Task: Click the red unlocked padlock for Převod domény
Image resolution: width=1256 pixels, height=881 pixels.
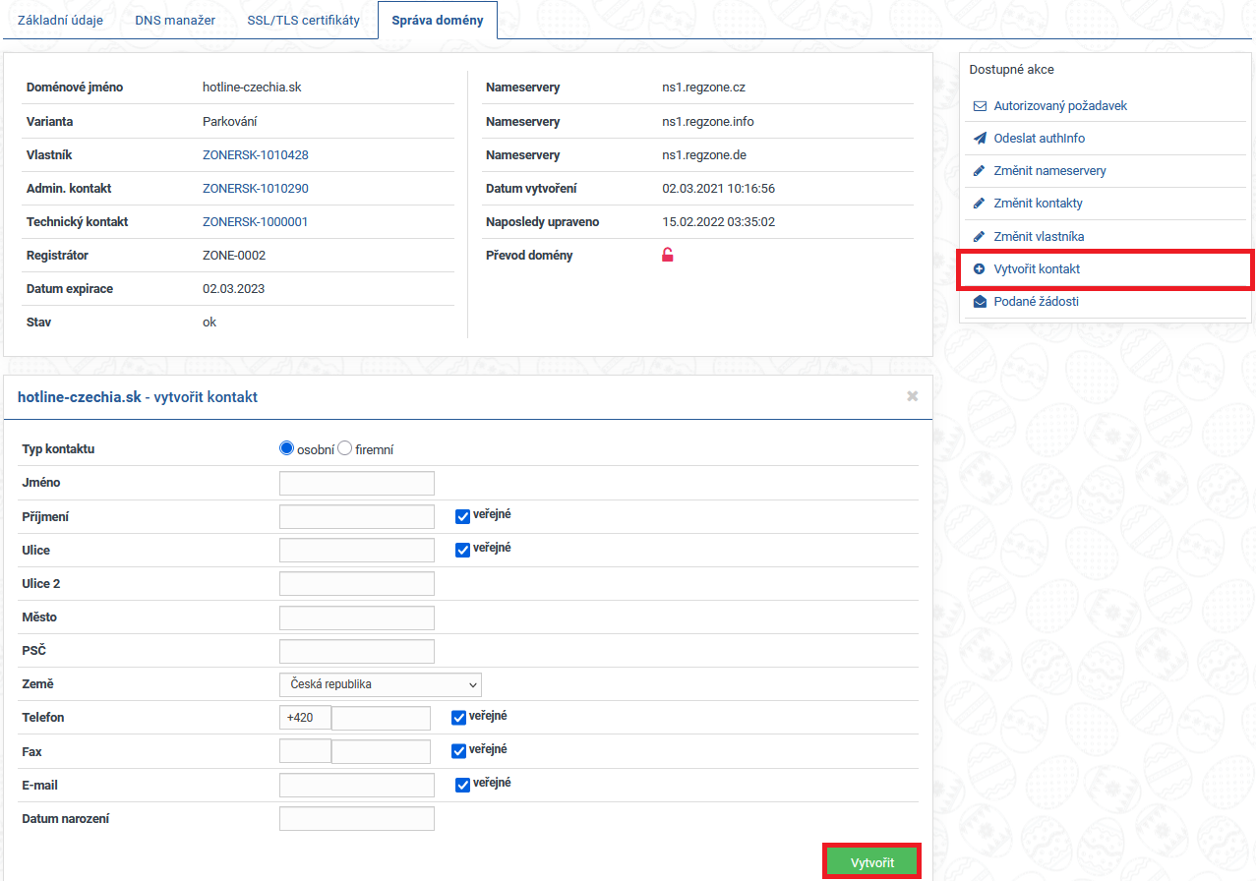Action: coord(668,256)
